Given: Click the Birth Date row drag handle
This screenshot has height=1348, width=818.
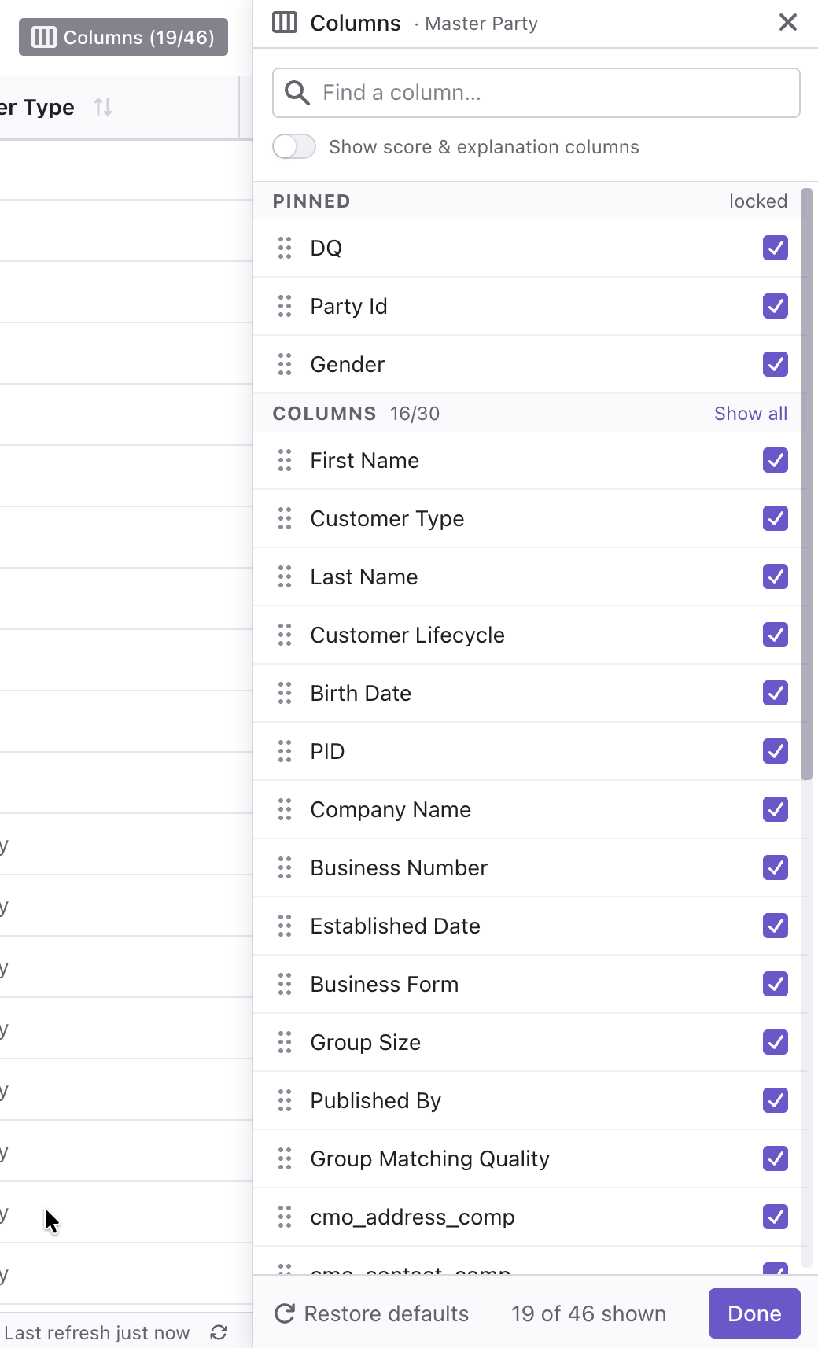Looking at the screenshot, I should [285, 693].
